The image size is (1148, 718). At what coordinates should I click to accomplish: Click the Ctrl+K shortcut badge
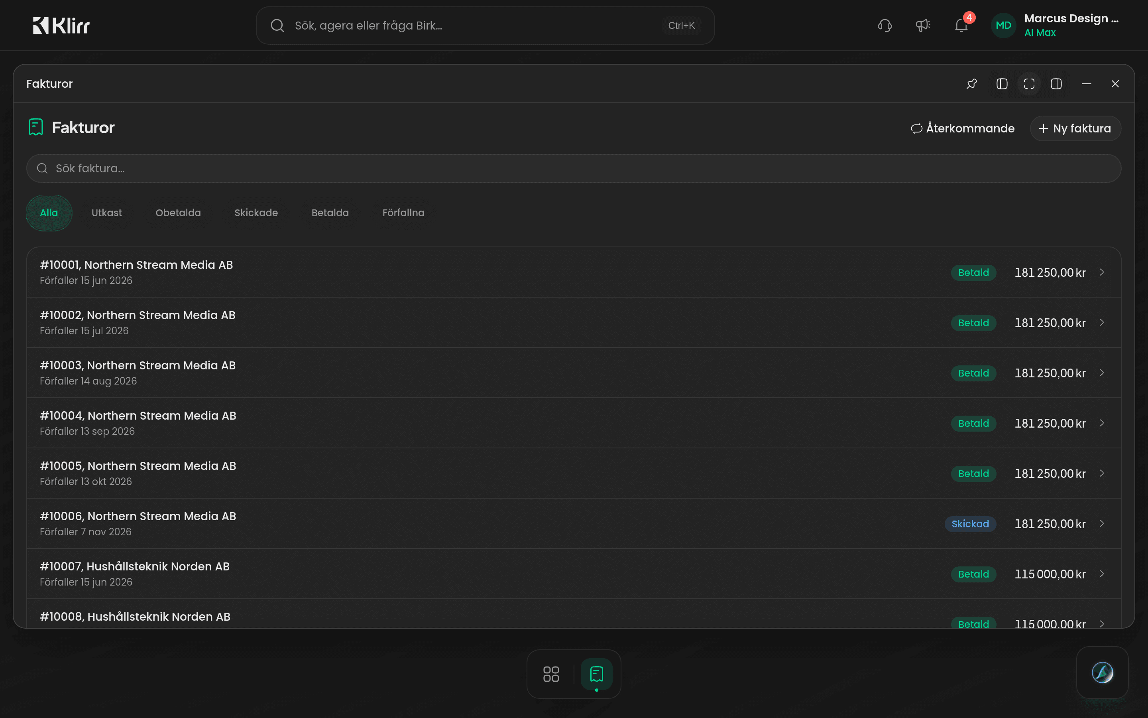point(681,25)
